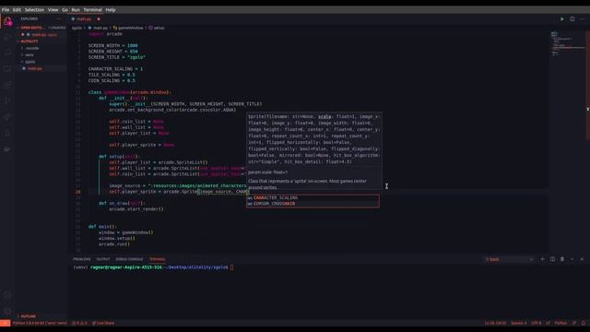Open the View menu
The height and width of the screenshot is (332, 590).
click(53, 10)
